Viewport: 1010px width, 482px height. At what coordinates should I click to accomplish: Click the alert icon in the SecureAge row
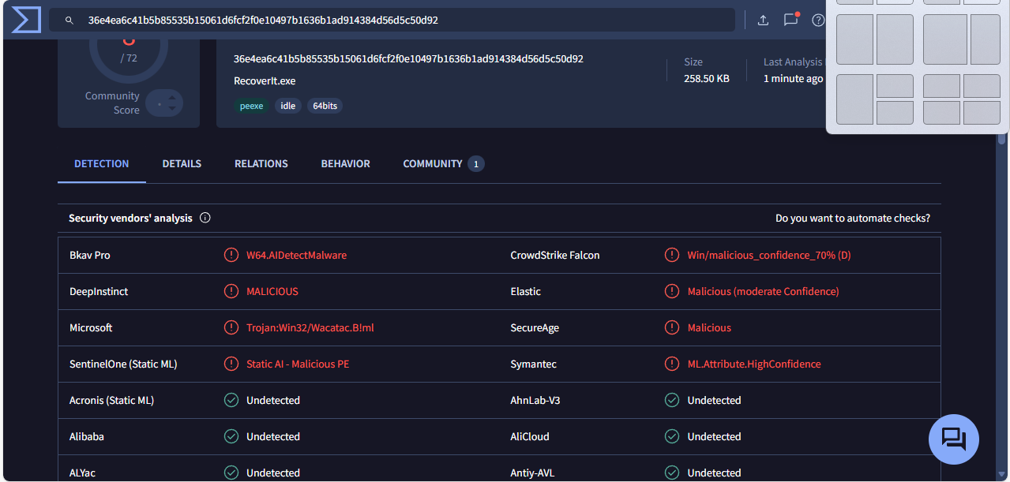[672, 327]
